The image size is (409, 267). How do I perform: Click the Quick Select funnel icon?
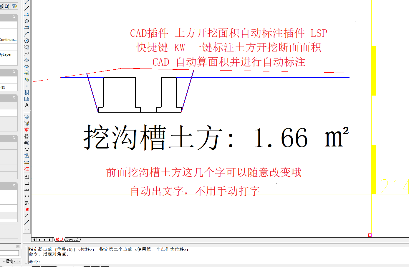click(14, 6)
